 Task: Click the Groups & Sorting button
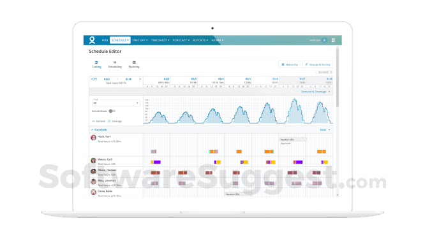click(317, 64)
